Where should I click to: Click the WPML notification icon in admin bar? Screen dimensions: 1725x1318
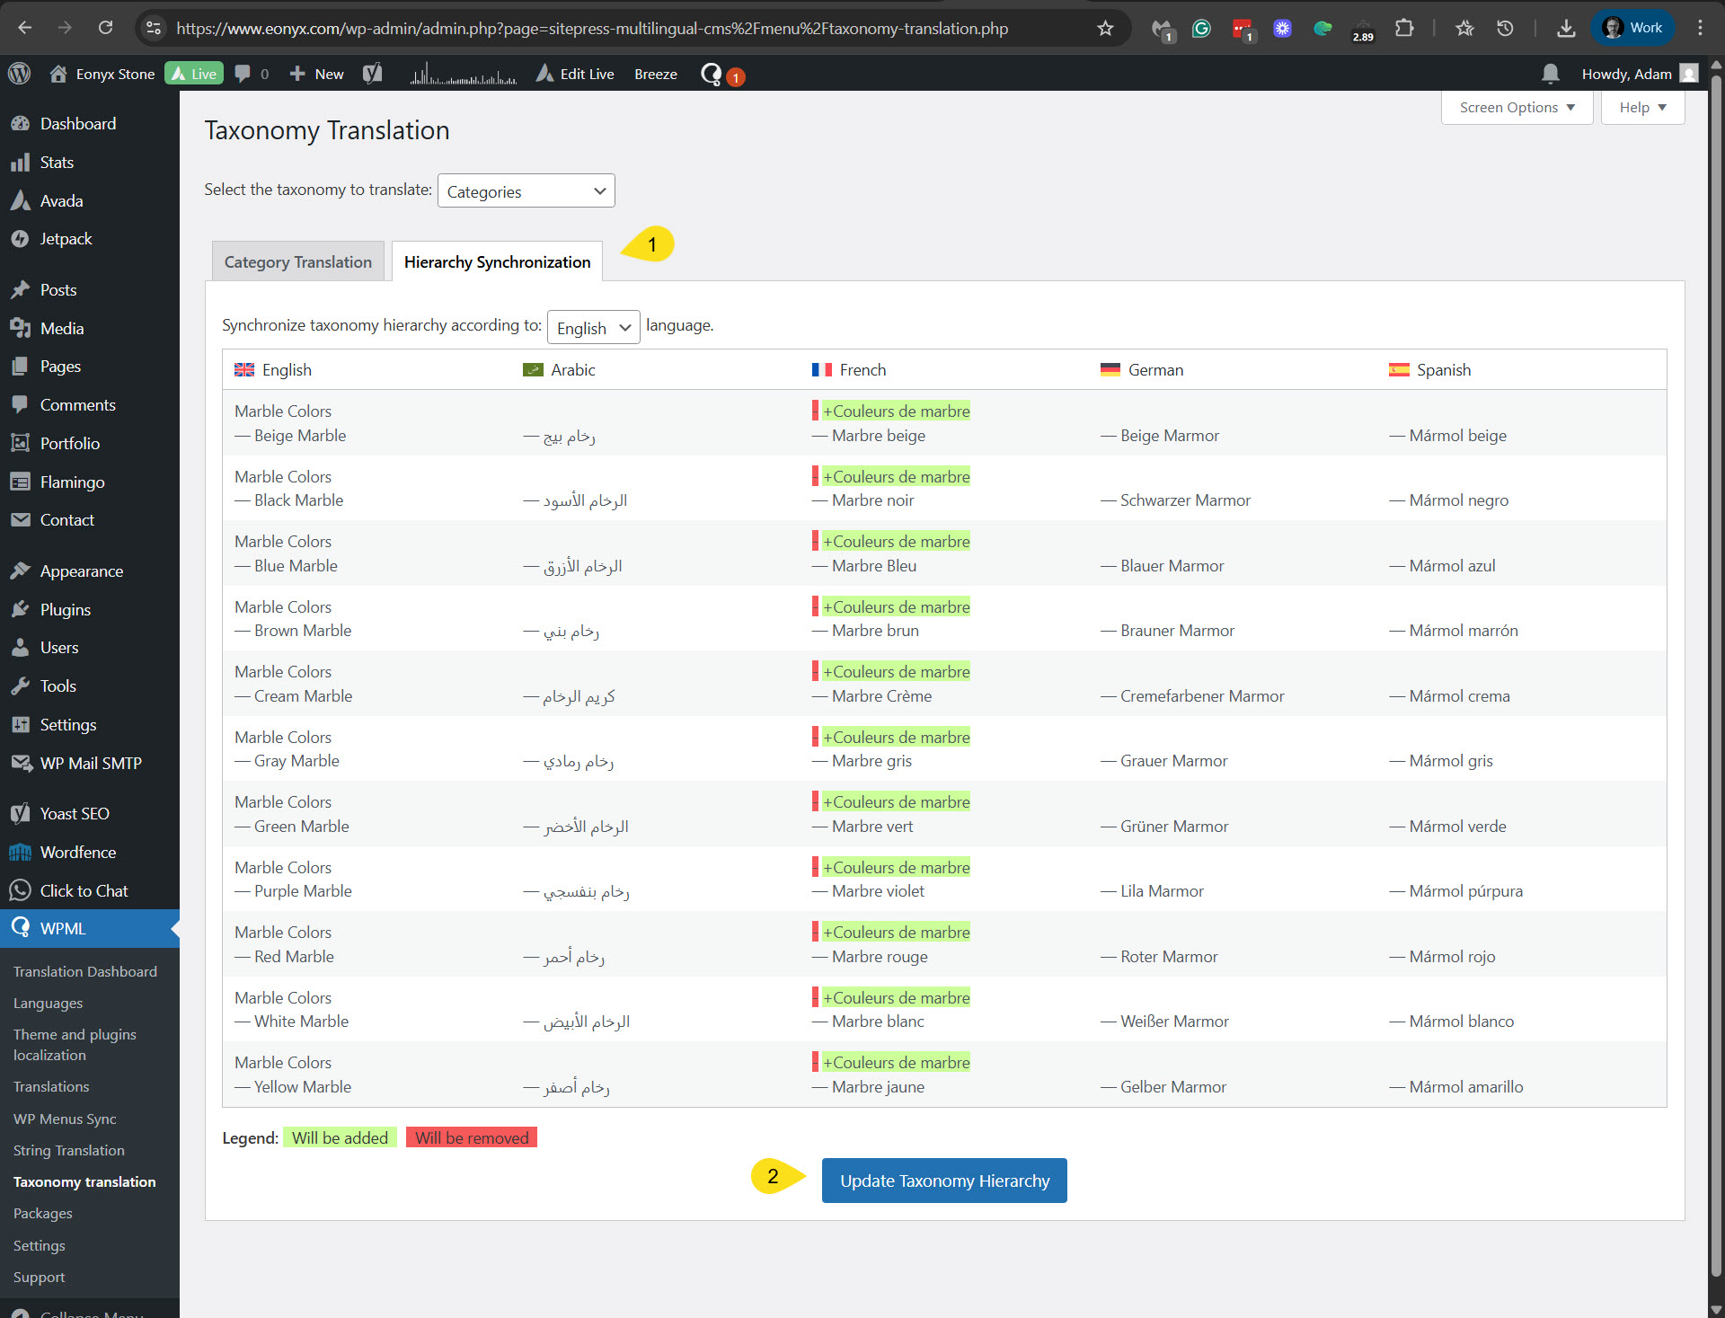(712, 74)
